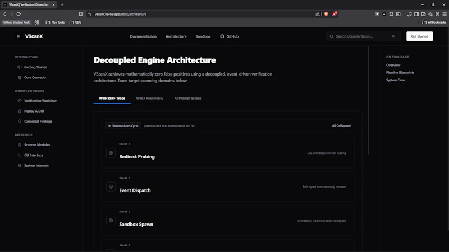This screenshot has width=449, height=252.
Task: Click the Getting Started book icon
Action: 20,67
